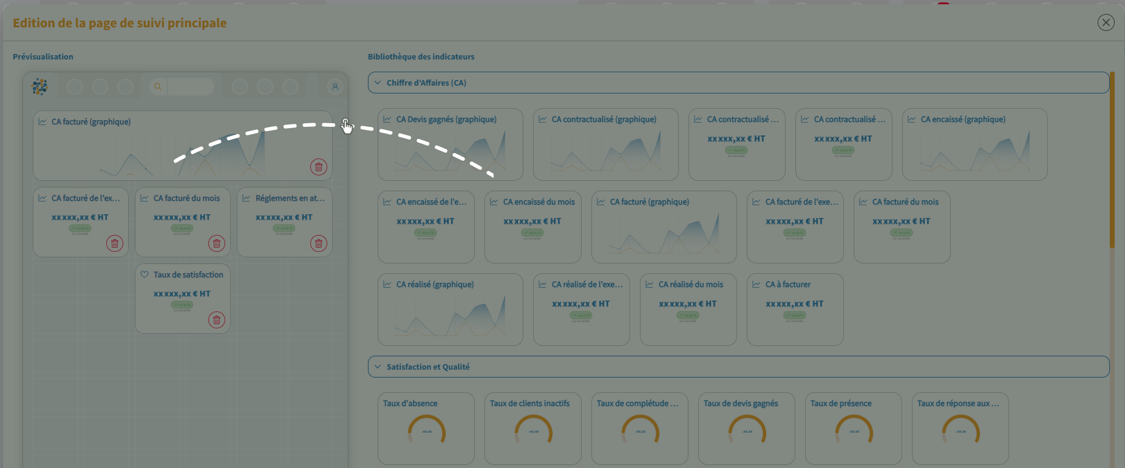This screenshot has width=1125, height=468.
Task: Delete the CA facturé (graphique) preview widget
Action: 319,167
